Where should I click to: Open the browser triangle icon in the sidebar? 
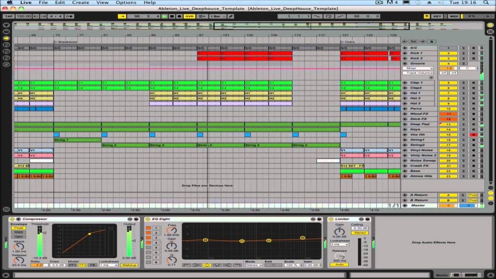click(x=6, y=25)
